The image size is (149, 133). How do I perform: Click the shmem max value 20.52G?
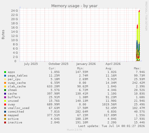139,90
